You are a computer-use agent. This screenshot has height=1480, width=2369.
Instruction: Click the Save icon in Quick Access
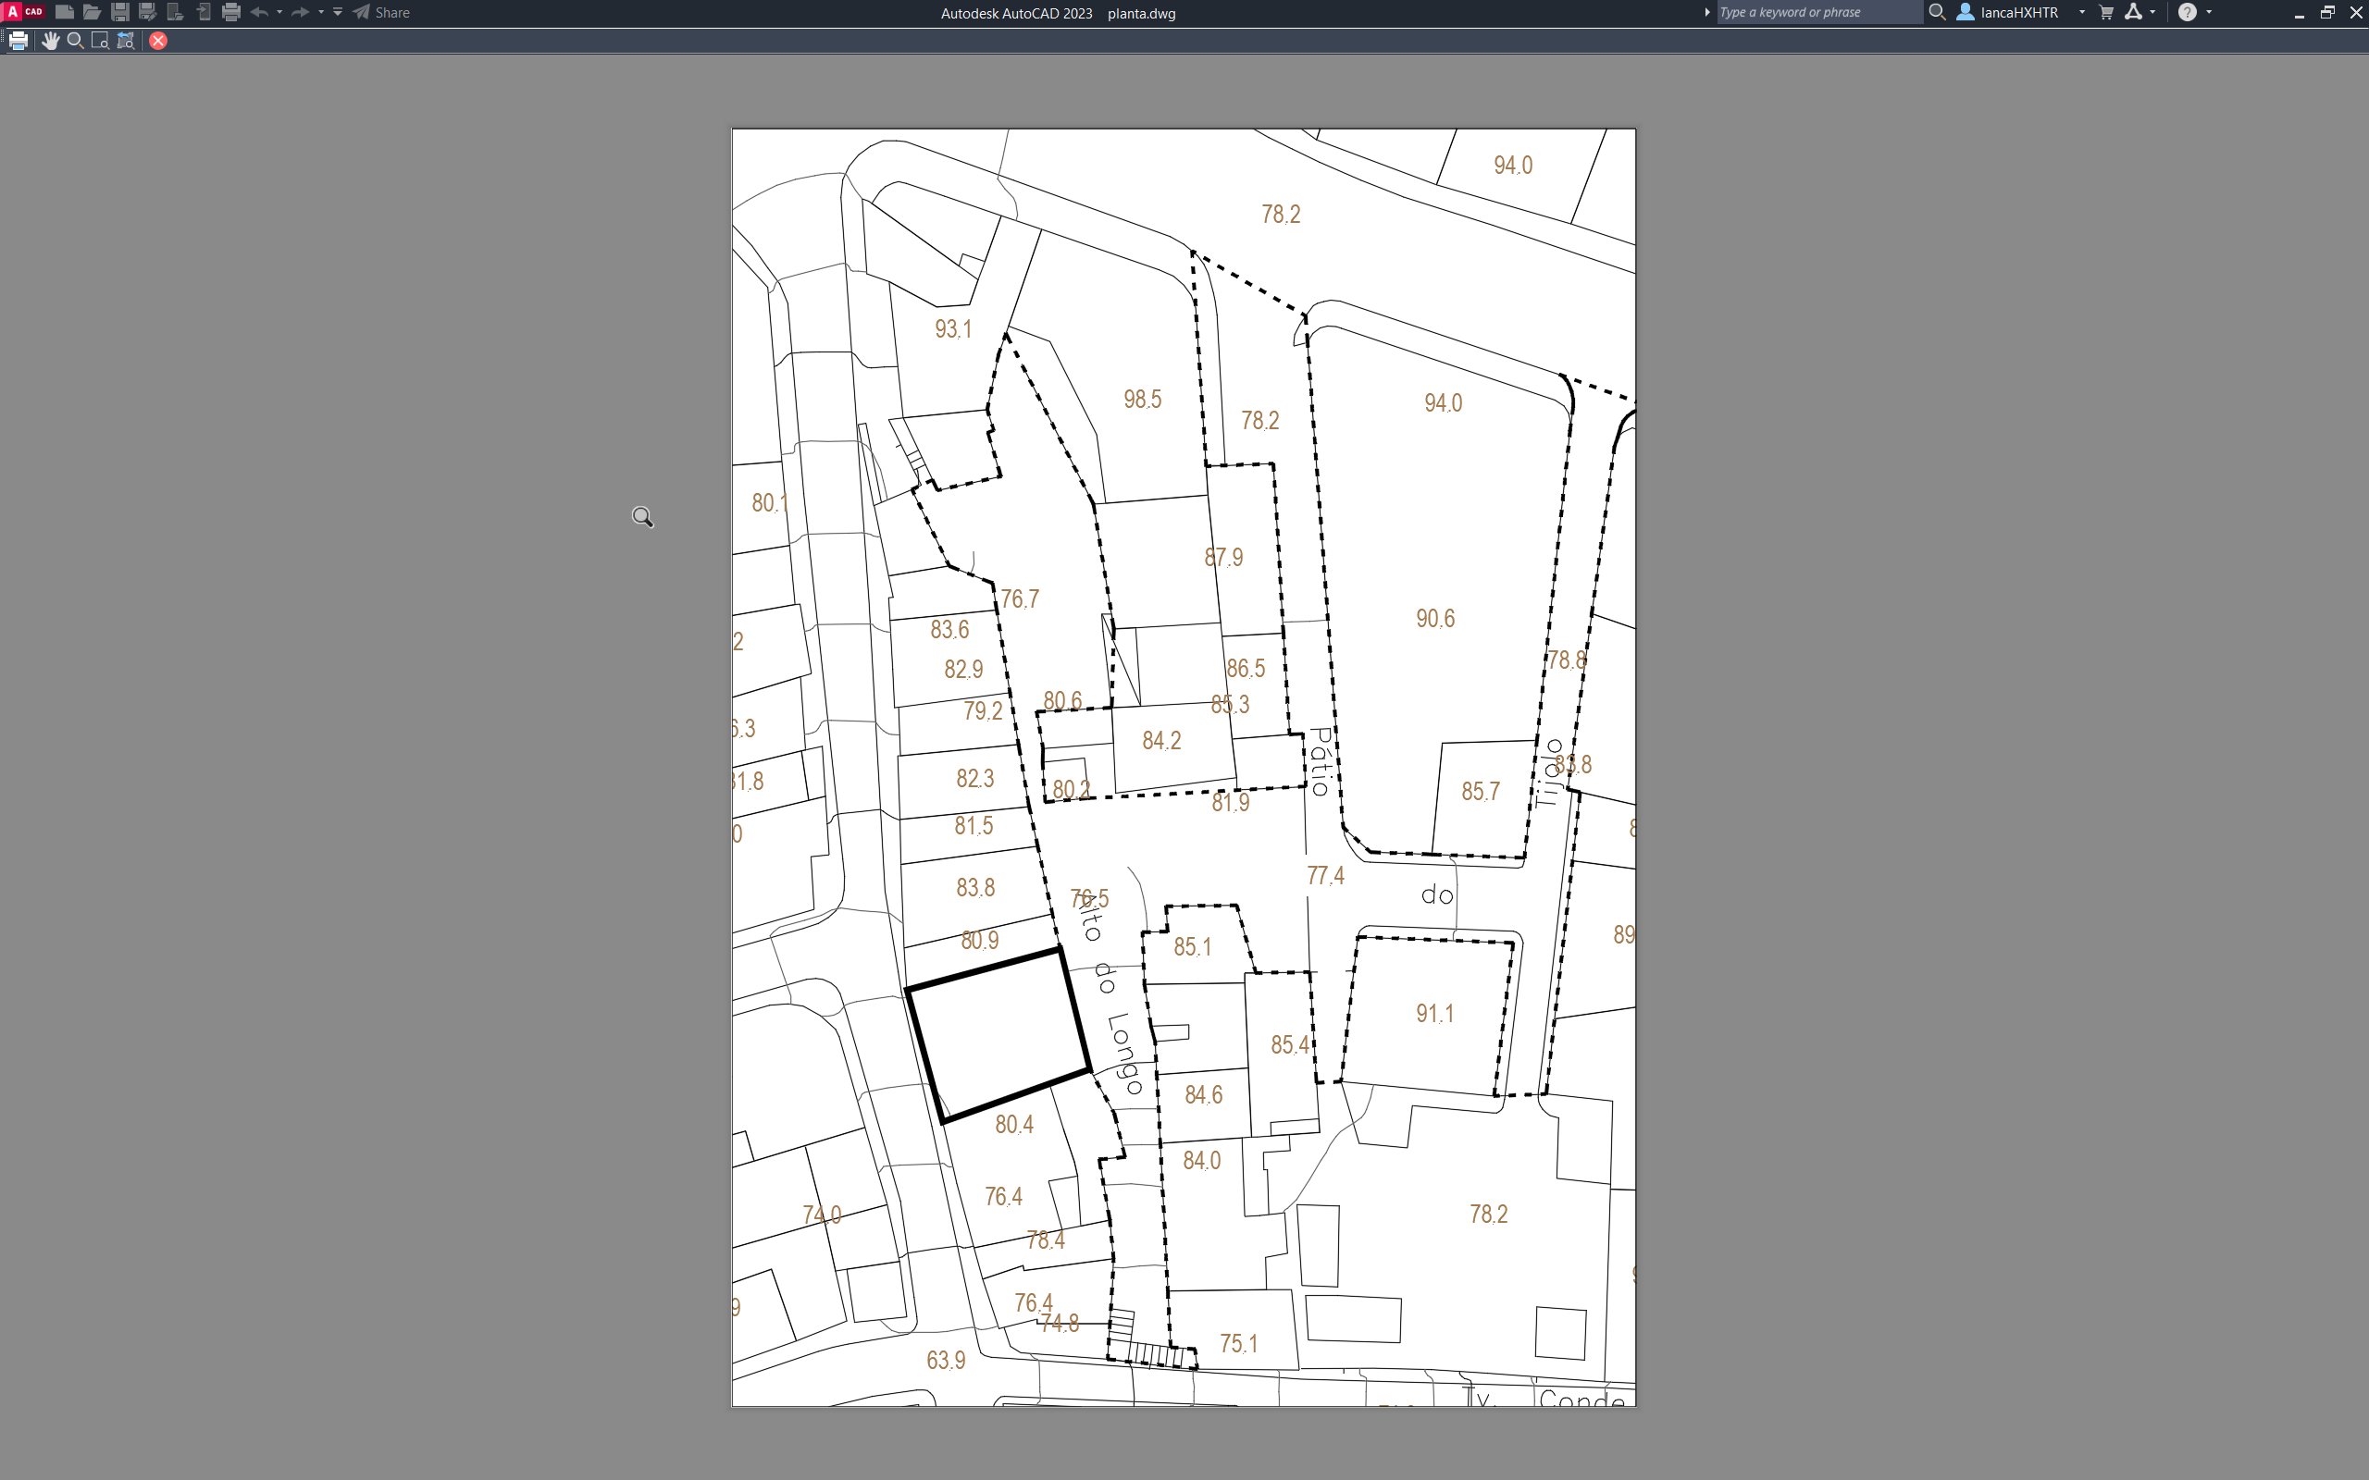(x=120, y=13)
